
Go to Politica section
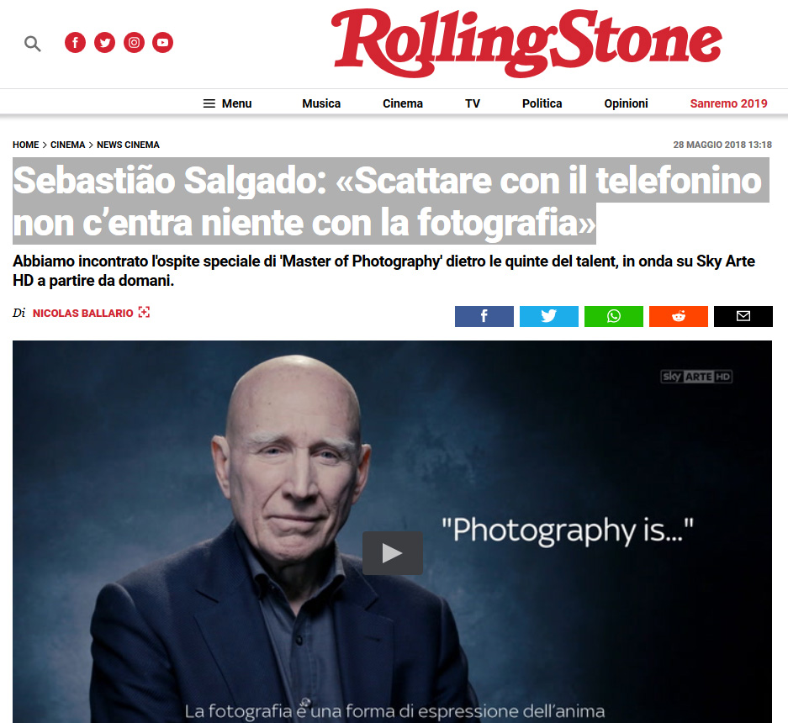point(542,103)
